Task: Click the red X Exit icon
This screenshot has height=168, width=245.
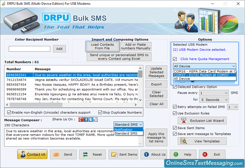Action: coord(205,154)
